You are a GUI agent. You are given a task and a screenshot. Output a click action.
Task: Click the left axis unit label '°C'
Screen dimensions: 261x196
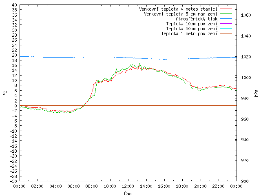(5, 93)
